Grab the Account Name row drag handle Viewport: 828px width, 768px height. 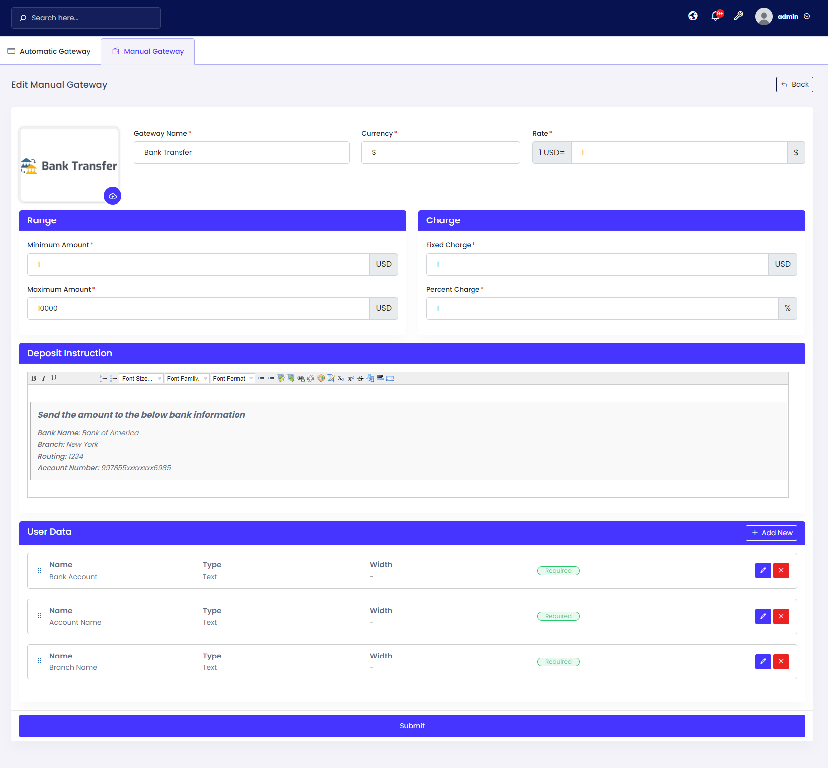pos(39,616)
